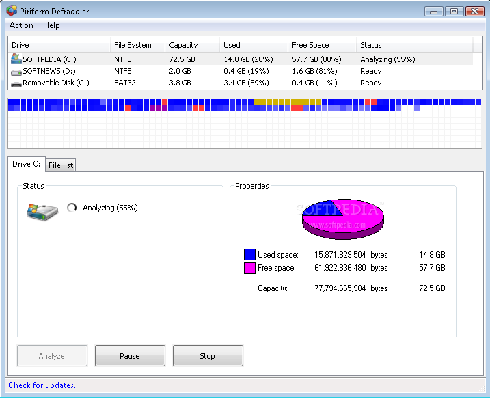Click the blue Used space color swatch

(x=249, y=254)
